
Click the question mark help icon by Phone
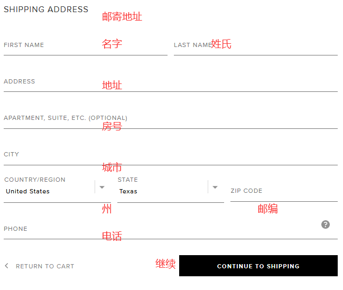[x=325, y=224]
